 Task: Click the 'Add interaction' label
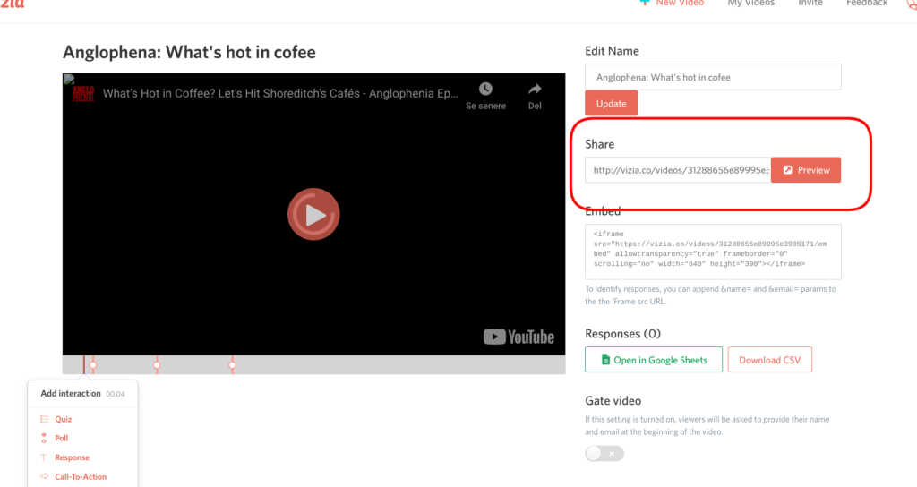coord(70,394)
